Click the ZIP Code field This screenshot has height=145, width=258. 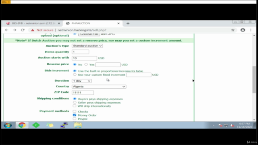click(x=83, y=93)
